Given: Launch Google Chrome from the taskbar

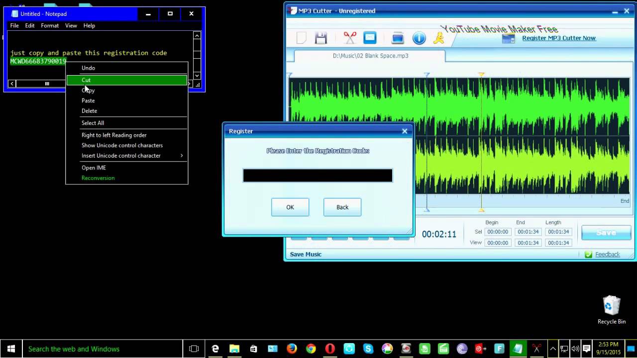Looking at the screenshot, I should [311, 349].
